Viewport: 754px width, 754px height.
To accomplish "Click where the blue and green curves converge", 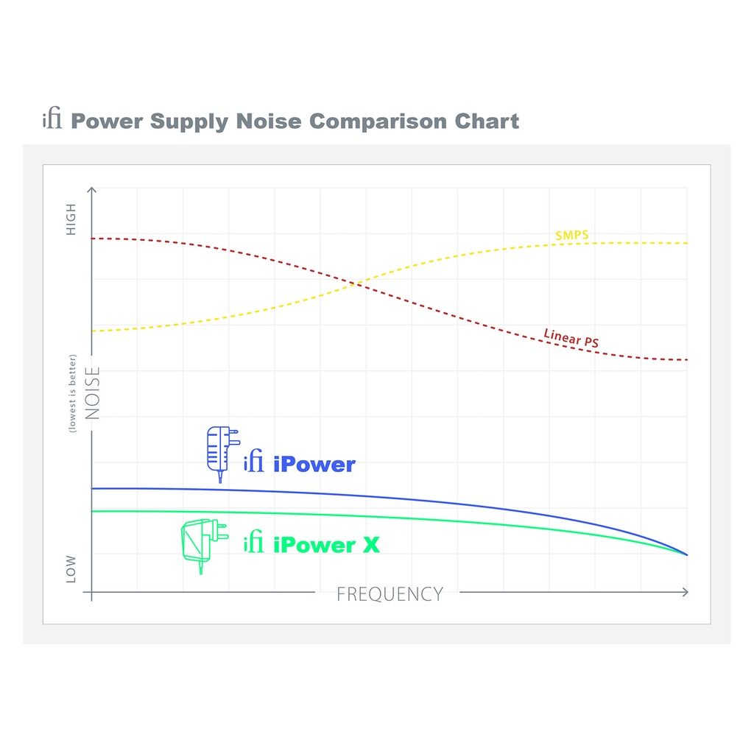I will click(686, 554).
